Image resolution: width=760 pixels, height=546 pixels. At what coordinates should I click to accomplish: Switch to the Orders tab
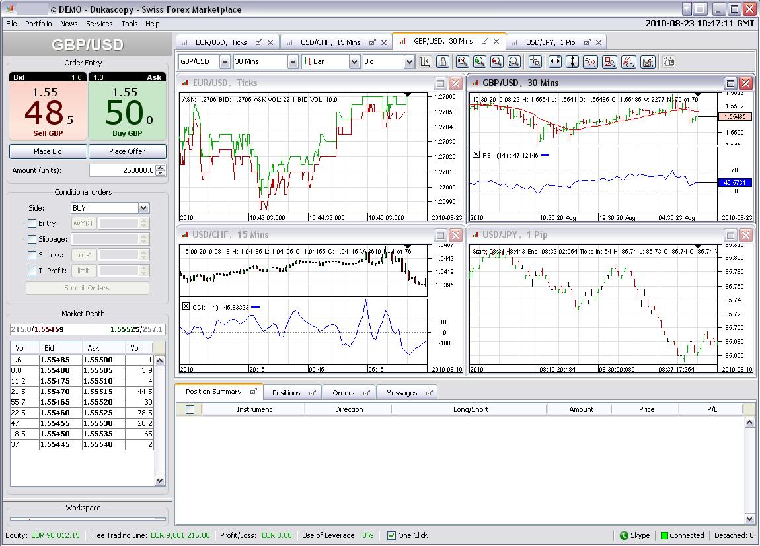point(343,393)
